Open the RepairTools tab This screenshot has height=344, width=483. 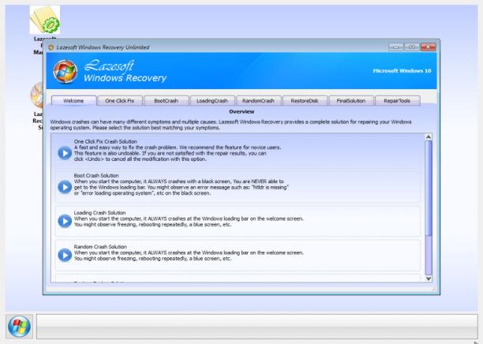[397, 101]
